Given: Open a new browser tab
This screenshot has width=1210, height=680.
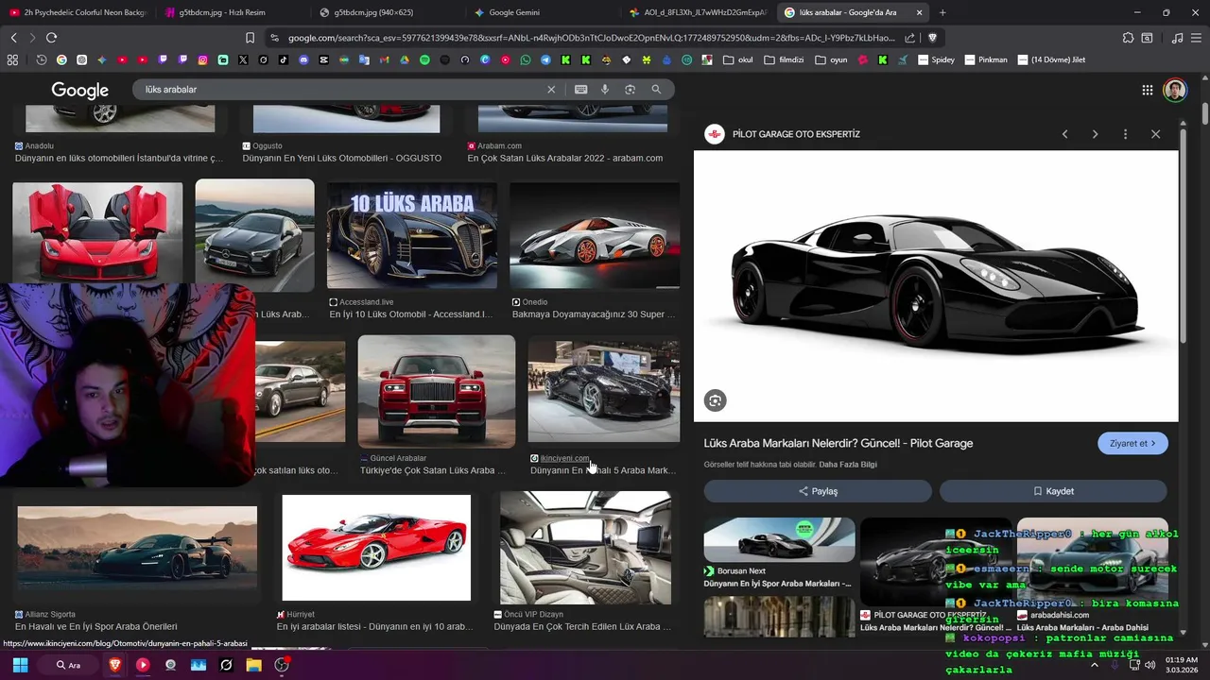Looking at the screenshot, I should (942, 12).
